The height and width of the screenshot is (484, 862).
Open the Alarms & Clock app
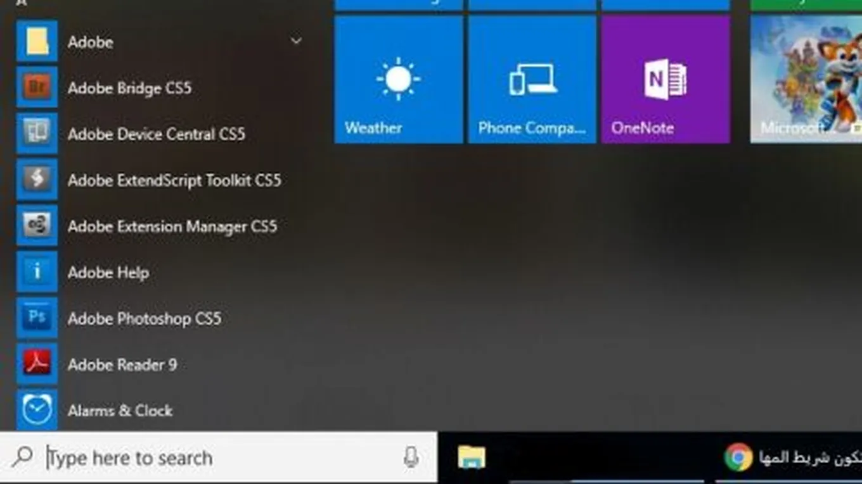[x=119, y=411]
